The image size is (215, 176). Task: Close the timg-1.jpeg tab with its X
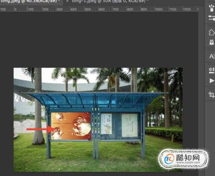[67, 1]
